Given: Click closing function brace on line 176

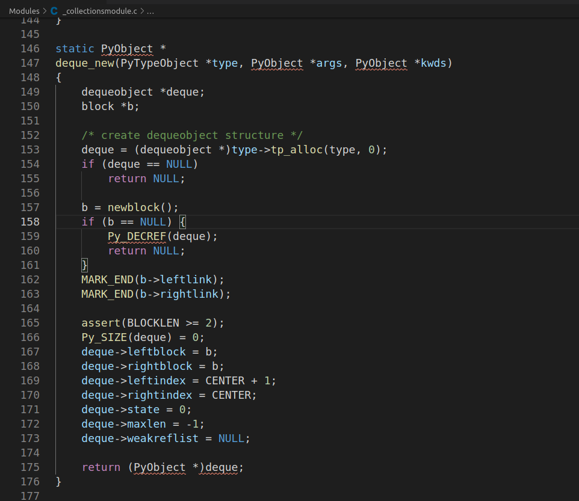Looking at the screenshot, I should tap(58, 481).
